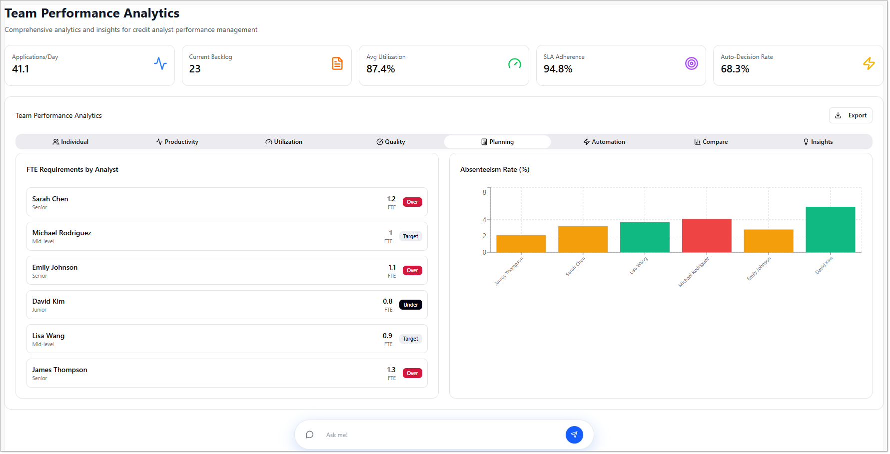Select the David Kim analyst row
Image resolution: width=890 pixels, height=454 pixels.
[x=200, y=305]
